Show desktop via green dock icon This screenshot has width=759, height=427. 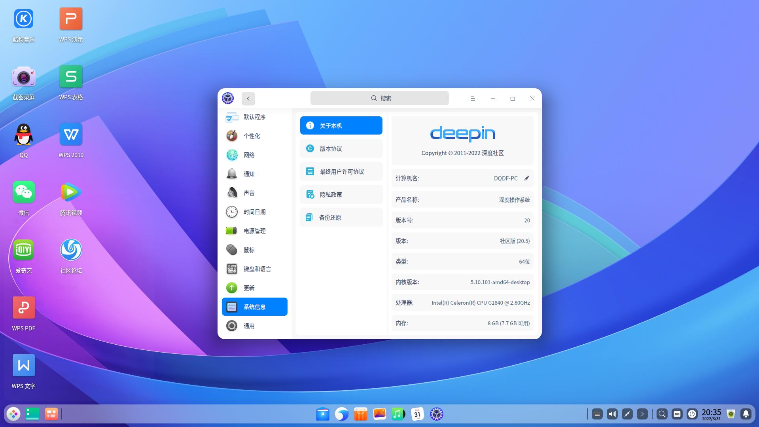[32, 414]
